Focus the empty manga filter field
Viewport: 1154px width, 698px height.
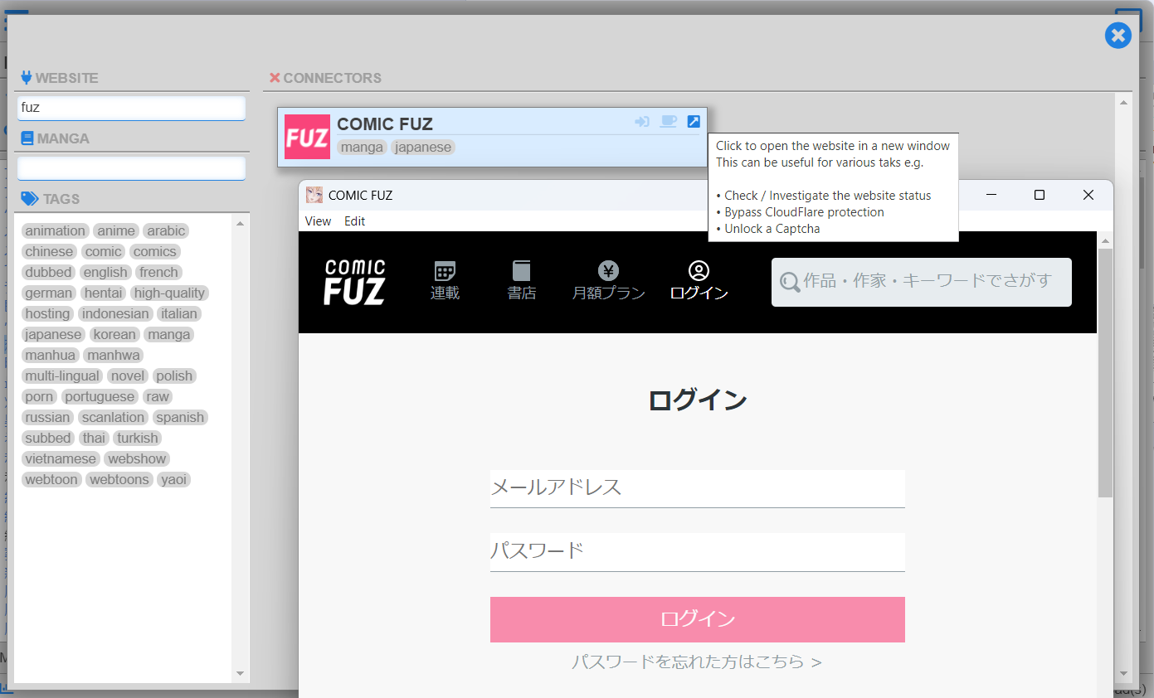click(131, 168)
